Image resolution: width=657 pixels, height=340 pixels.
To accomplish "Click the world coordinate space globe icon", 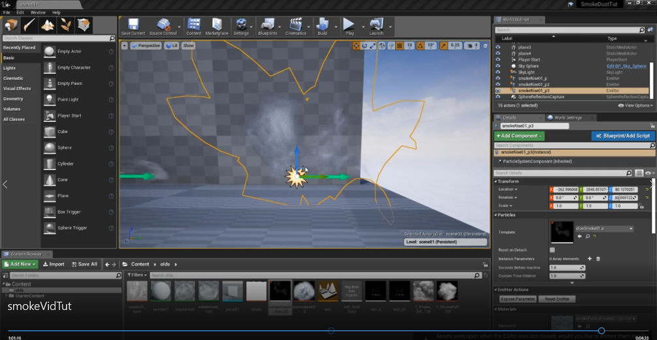I will point(382,46).
